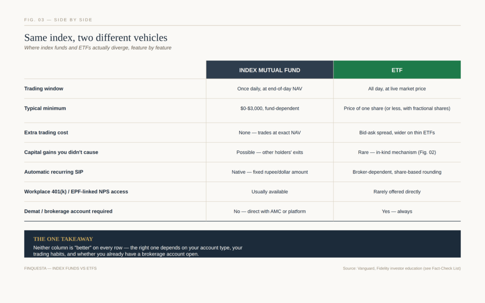The image size is (485, 303).
Task: Click the 'Rarely offered directly' cell
Action: [x=397, y=192]
